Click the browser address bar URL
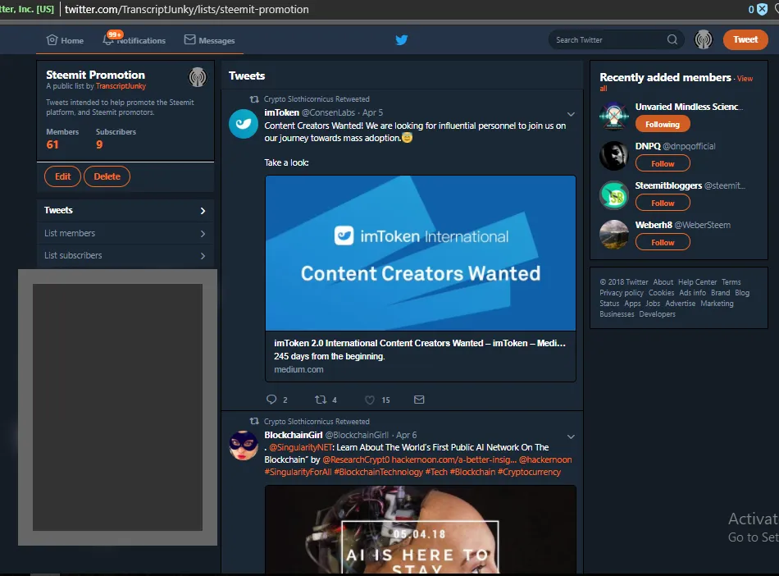The width and height of the screenshot is (779, 576). (x=186, y=10)
